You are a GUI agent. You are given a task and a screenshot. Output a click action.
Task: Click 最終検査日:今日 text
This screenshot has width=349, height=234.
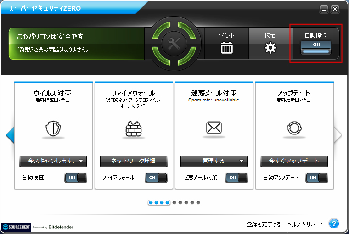[53, 100]
